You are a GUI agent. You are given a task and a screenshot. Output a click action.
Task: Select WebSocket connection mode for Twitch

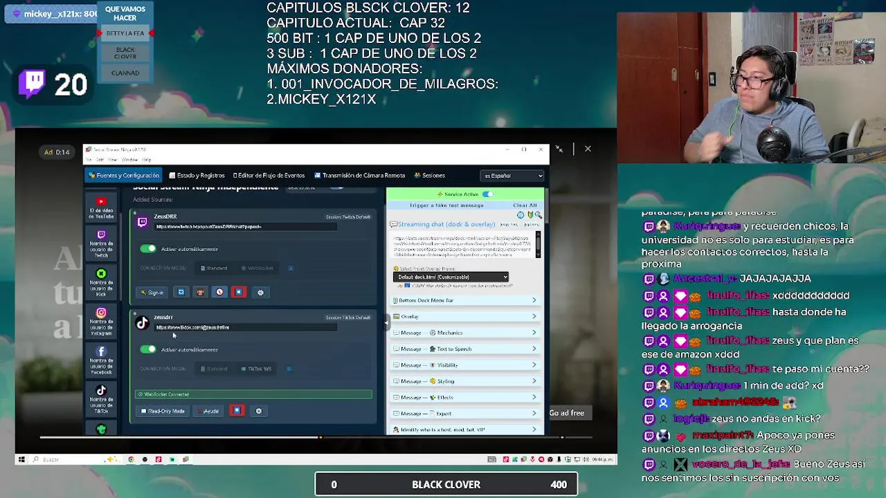(x=257, y=268)
